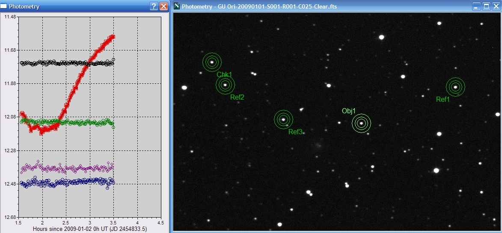
Task: Maximize the GU Ori image window
Action: click(x=486, y=6)
